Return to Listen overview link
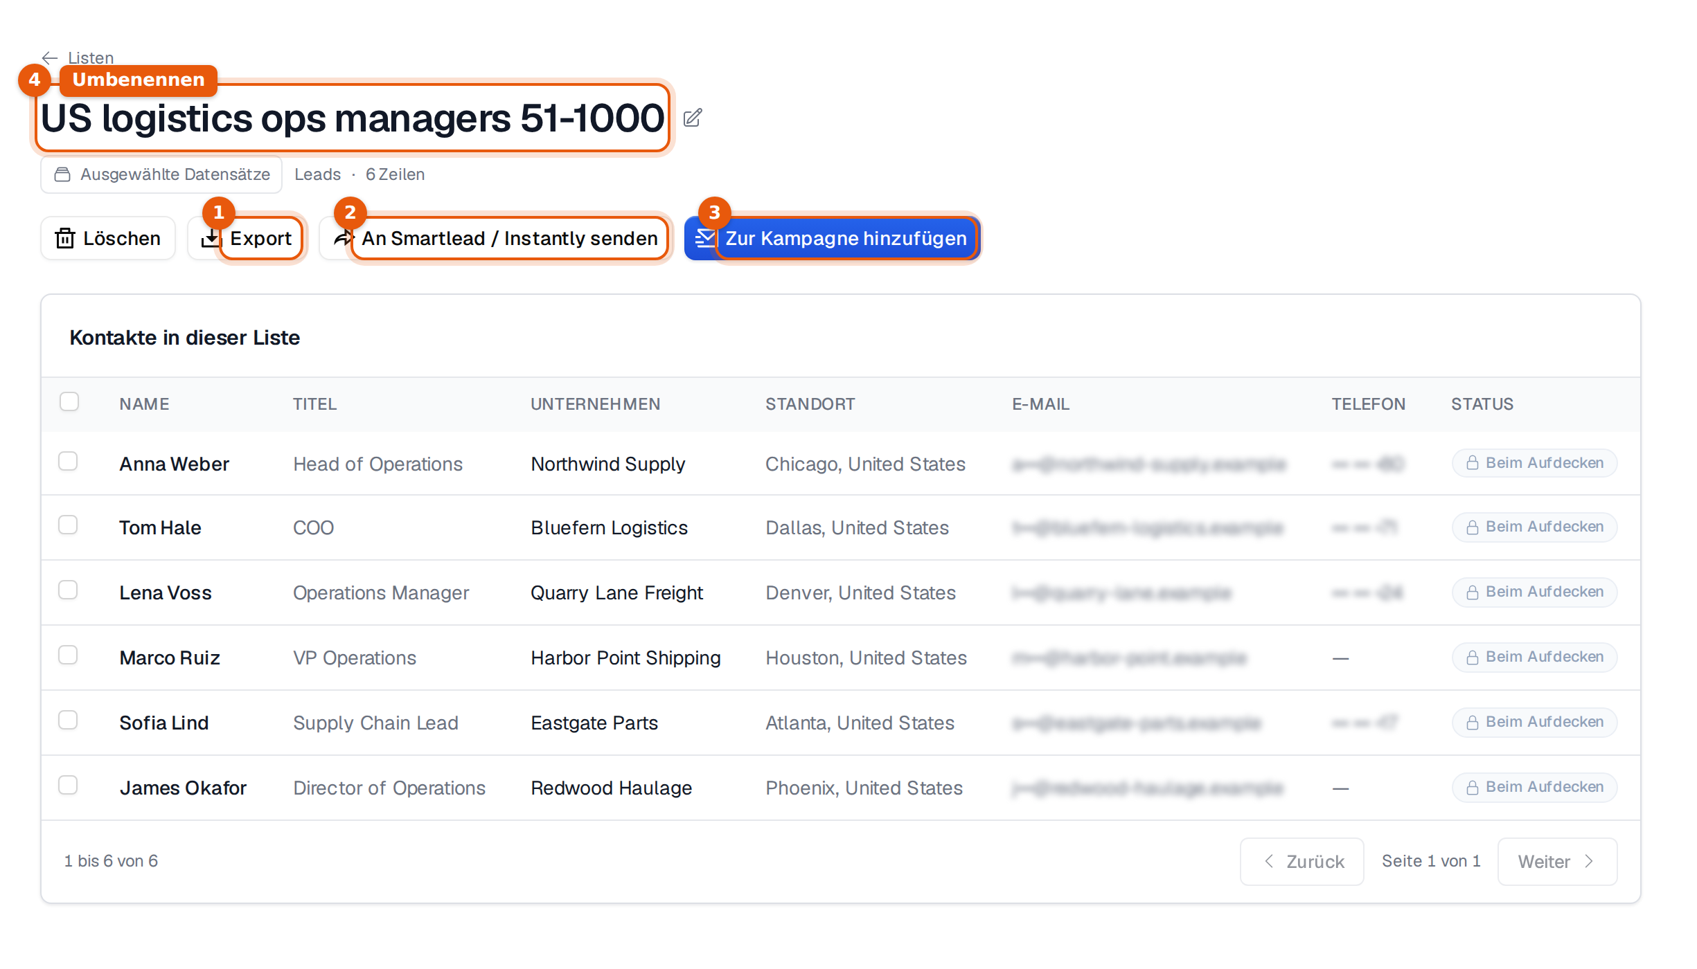 91,58
